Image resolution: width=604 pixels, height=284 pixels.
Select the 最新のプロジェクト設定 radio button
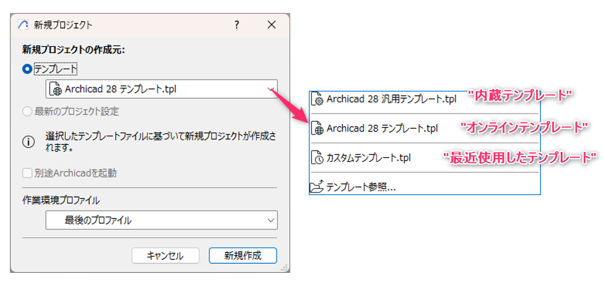click(x=27, y=112)
